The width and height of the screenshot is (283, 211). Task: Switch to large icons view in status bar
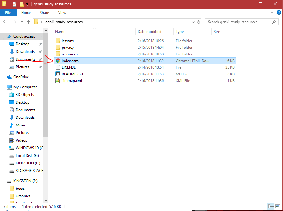click(277, 206)
